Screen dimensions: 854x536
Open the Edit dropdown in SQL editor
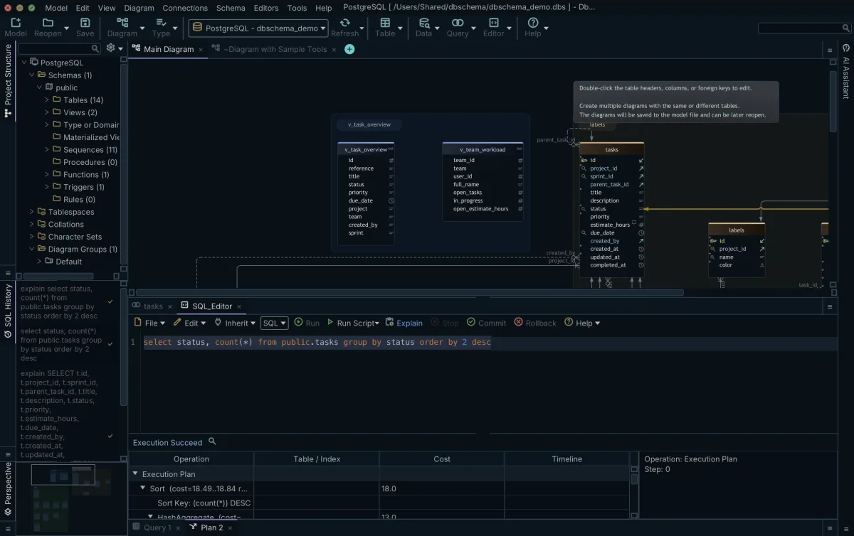click(x=190, y=323)
